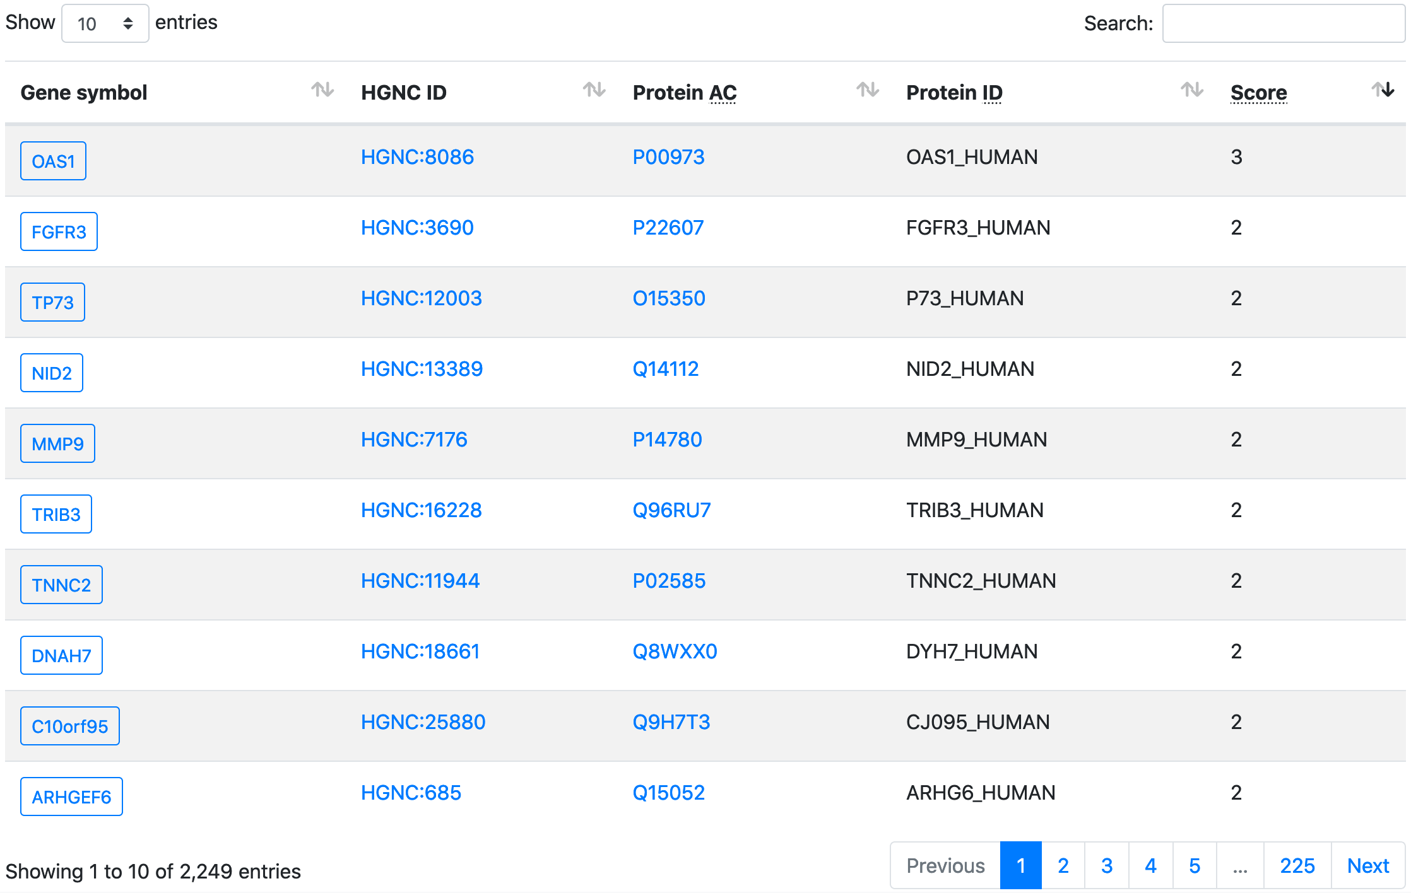Screen dimensions: 1411x893
Task: Open protein accession Q8WXX0 link
Action: click(x=675, y=651)
